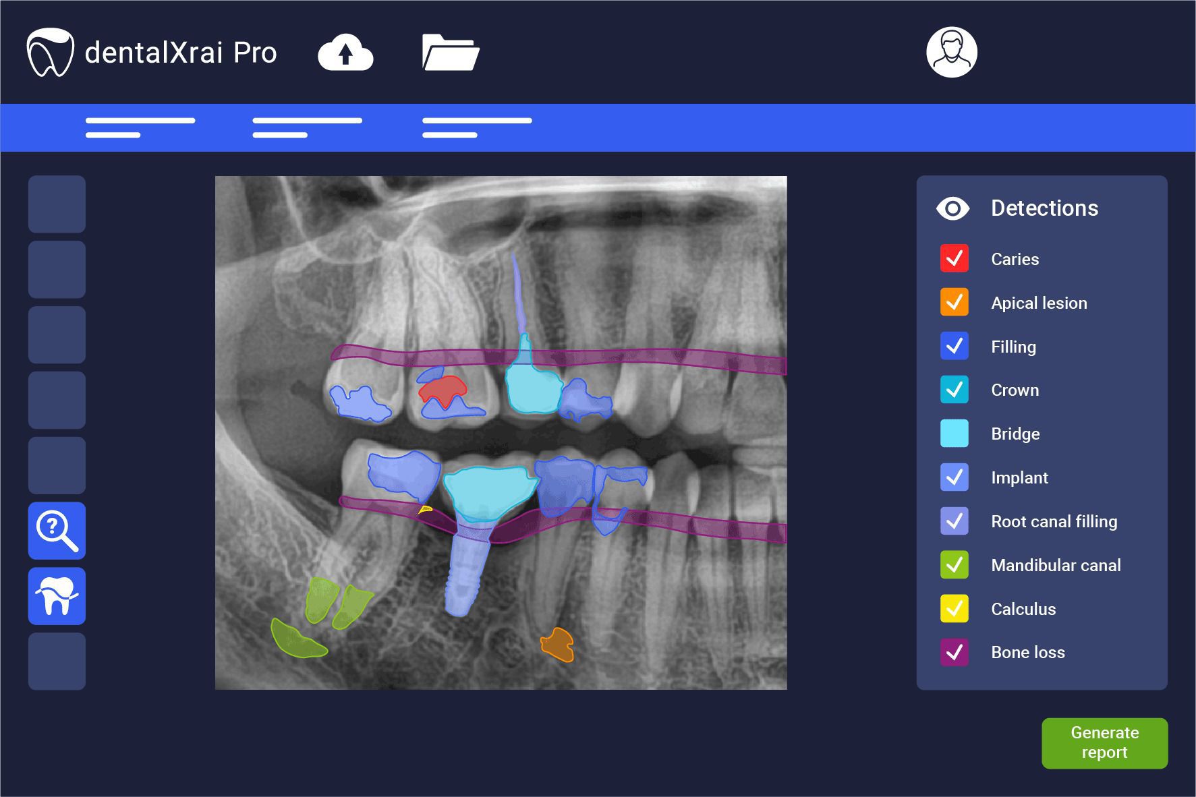Click the Detections panel heading
Image resolution: width=1196 pixels, height=797 pixels.
(x=1045, y=209)
